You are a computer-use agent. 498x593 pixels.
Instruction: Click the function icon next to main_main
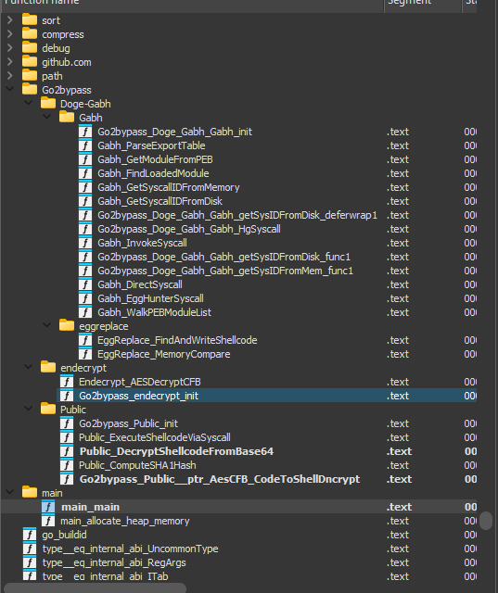(x=48, y=507)
